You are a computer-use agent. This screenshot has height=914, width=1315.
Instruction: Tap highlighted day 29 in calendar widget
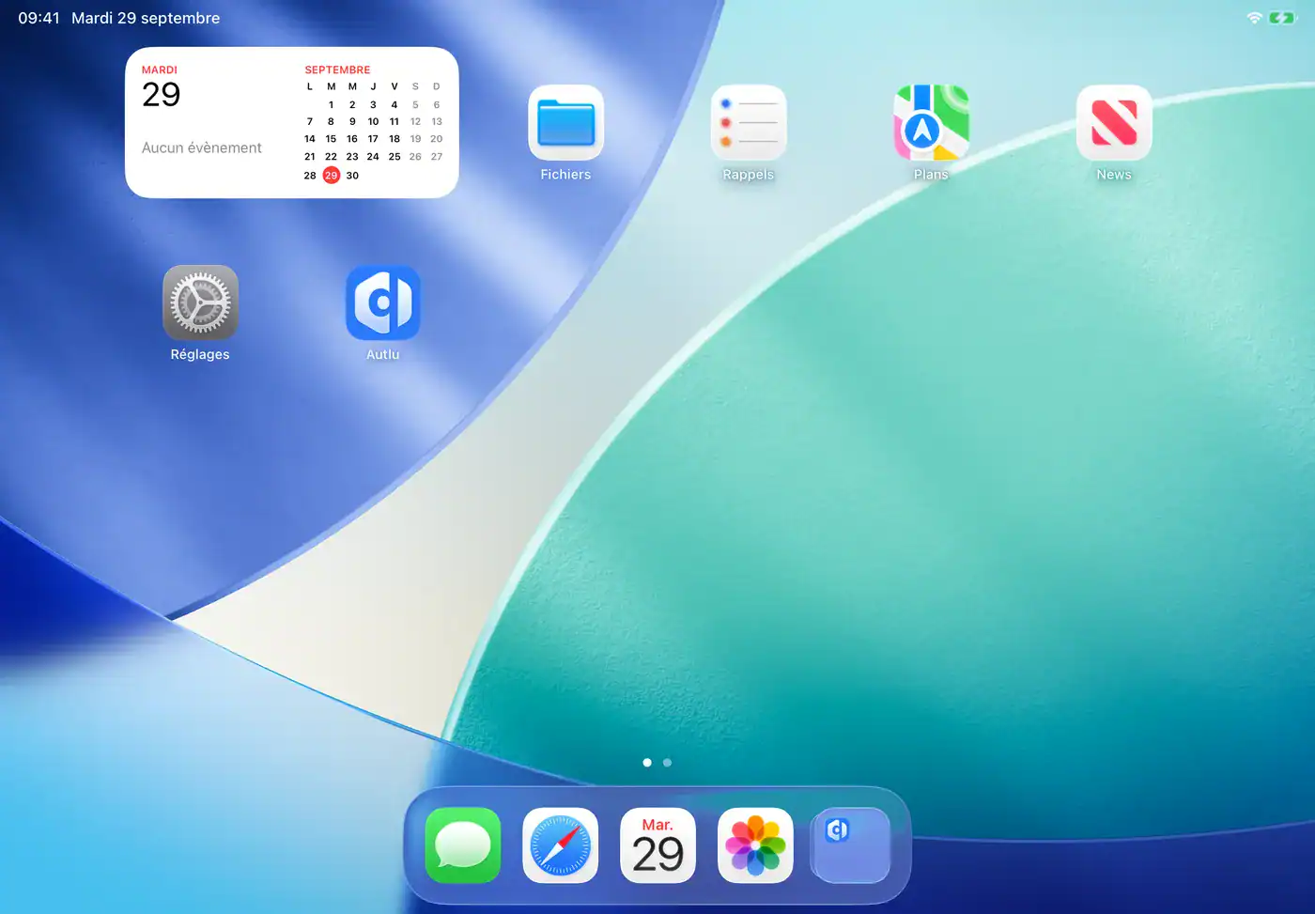(x=331, y=176)
